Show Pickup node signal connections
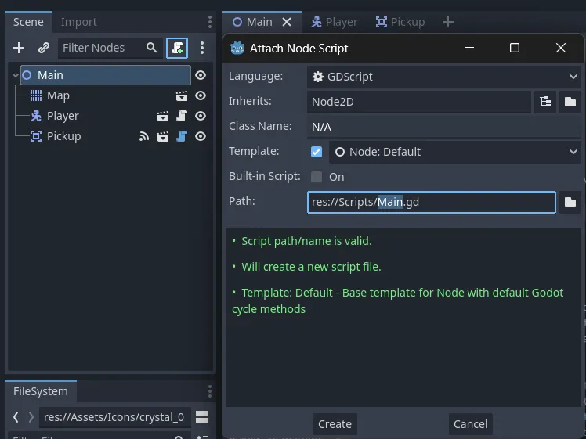The width and height of the screenshot is (586, 439). coord(144,136)
